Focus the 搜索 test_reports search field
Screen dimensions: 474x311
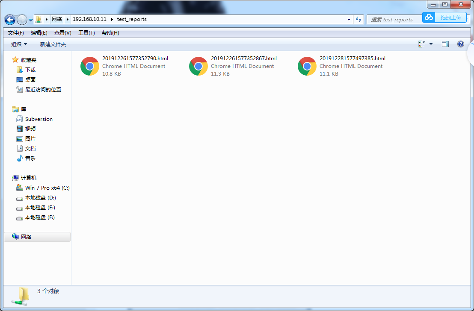click(394, 20)
